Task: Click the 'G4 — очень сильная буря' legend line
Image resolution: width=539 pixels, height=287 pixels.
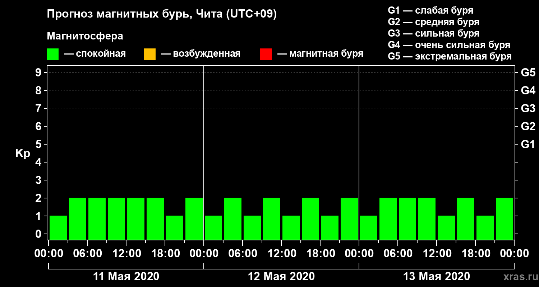Action: tap(449, 45)
